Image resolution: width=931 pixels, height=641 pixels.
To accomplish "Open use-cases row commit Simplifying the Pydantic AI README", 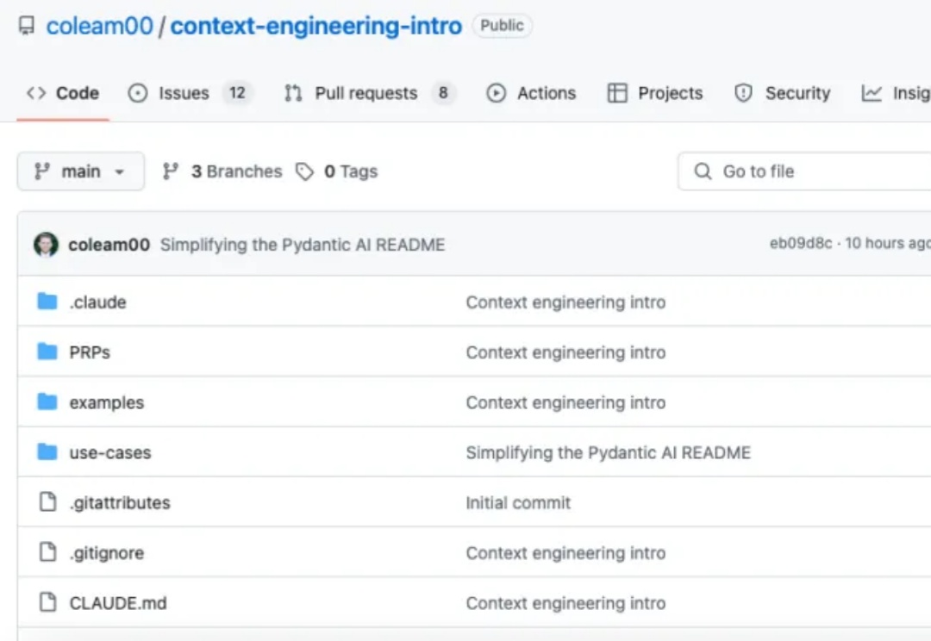I will point(608,453).
